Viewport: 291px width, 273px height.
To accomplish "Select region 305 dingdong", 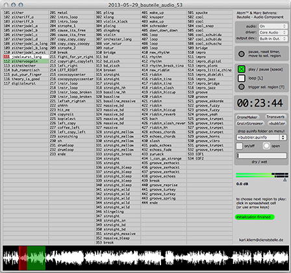I will [118, 31].
